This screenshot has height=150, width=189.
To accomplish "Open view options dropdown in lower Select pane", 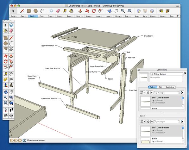I will (x=142, y=122).
